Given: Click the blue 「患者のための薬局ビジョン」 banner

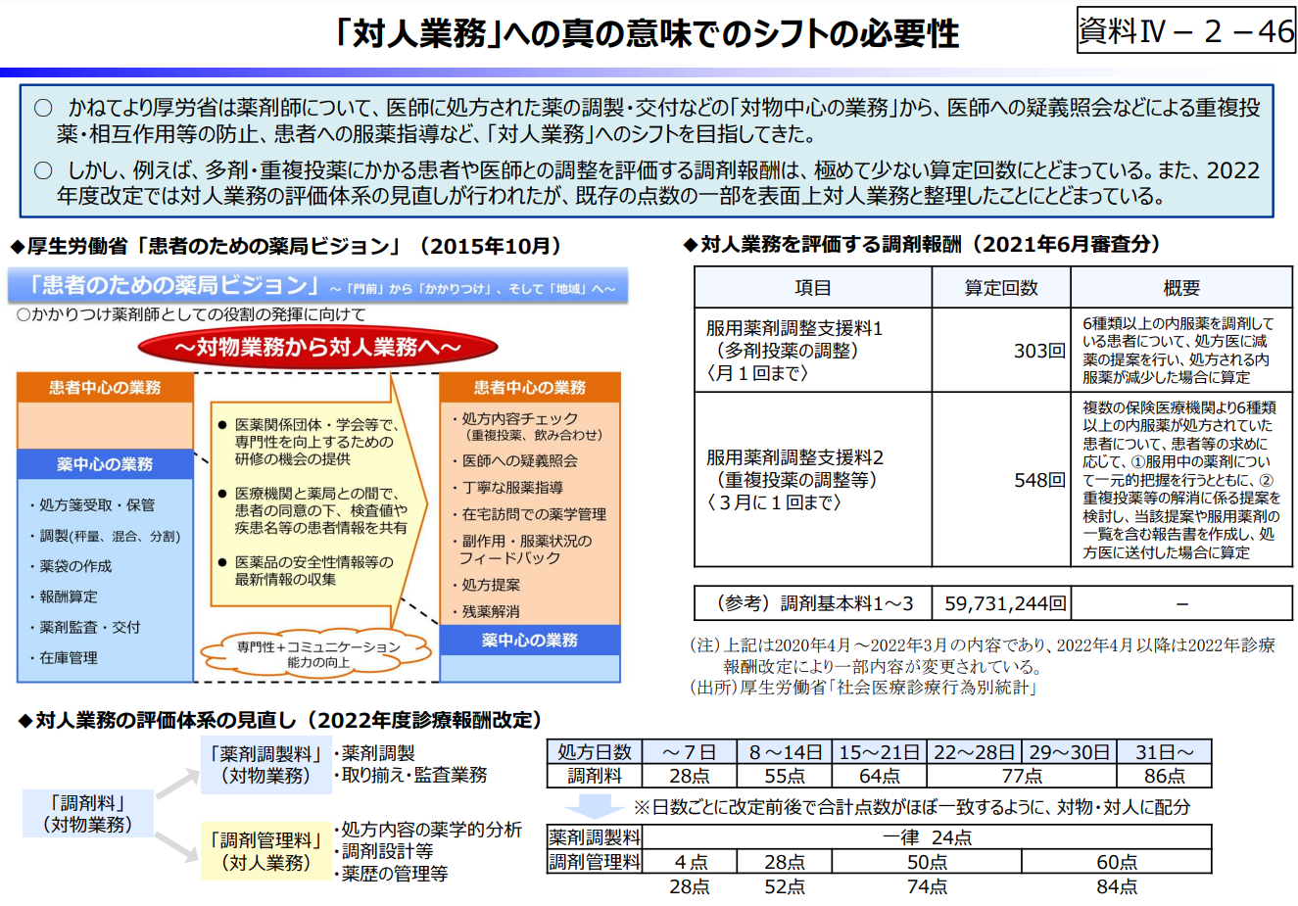Looking at the screenshot, I should tap(317, 286).
